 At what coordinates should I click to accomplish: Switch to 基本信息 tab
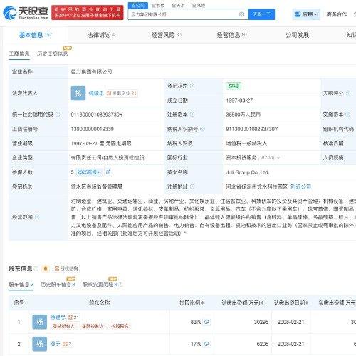(x=36, y=35)
